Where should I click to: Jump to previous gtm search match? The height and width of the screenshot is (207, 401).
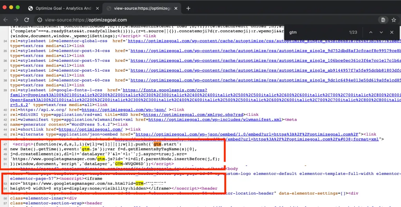click(370, 32)
